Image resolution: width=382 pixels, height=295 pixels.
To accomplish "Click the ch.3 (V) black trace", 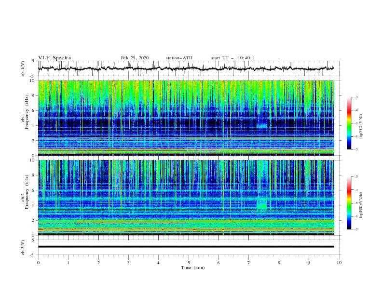I will pyautogui.click(x=186, y=247).
